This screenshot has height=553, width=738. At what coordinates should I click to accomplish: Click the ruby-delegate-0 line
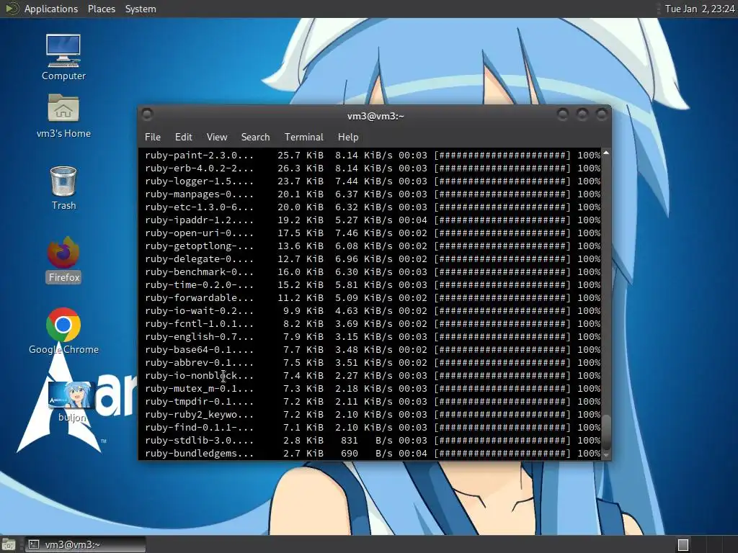coord(373,259)
